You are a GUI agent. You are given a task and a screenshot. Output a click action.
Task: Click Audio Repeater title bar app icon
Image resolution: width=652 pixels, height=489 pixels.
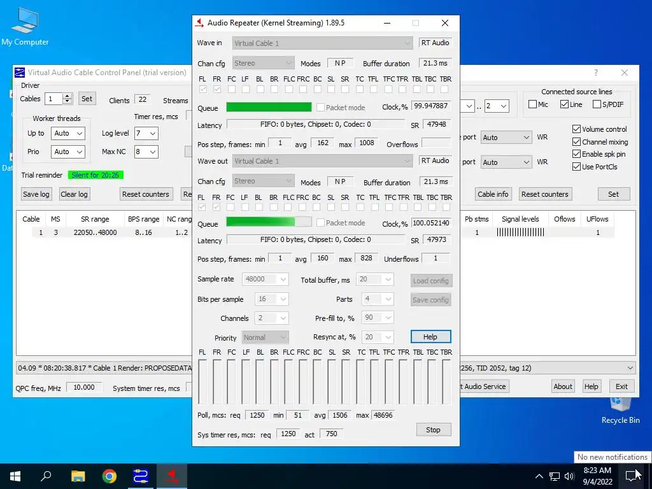(x=199, y=23)
